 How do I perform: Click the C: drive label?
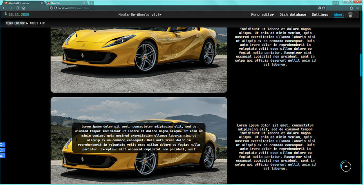[x=2, y=145]
